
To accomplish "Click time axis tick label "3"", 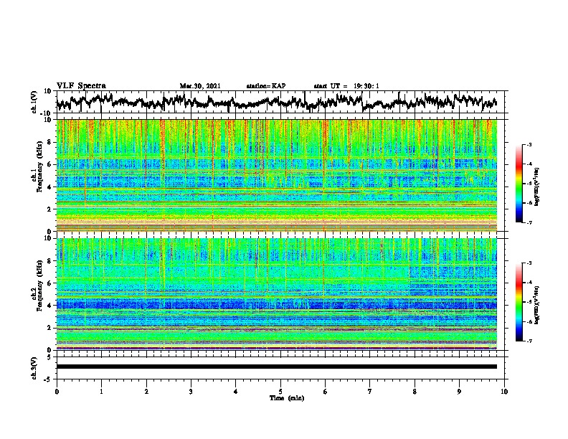I will (191, 392).
